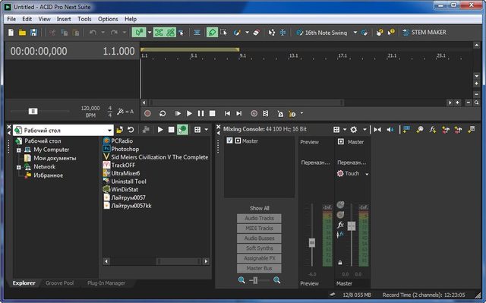Open the 16th Note Swing groove dropdown
Image resolution: width=486 pixels, height=303 pixels.
point(355,32)
